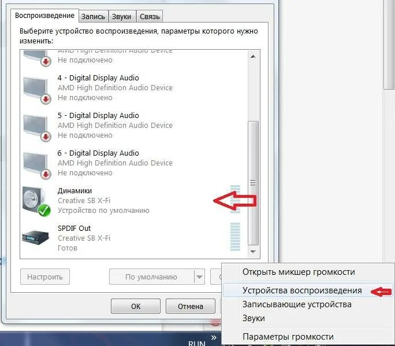The width and height of the screenshot is (395, 346).
Task: Click the Динамики speaker icon
Action: click(x=36, y=201)
